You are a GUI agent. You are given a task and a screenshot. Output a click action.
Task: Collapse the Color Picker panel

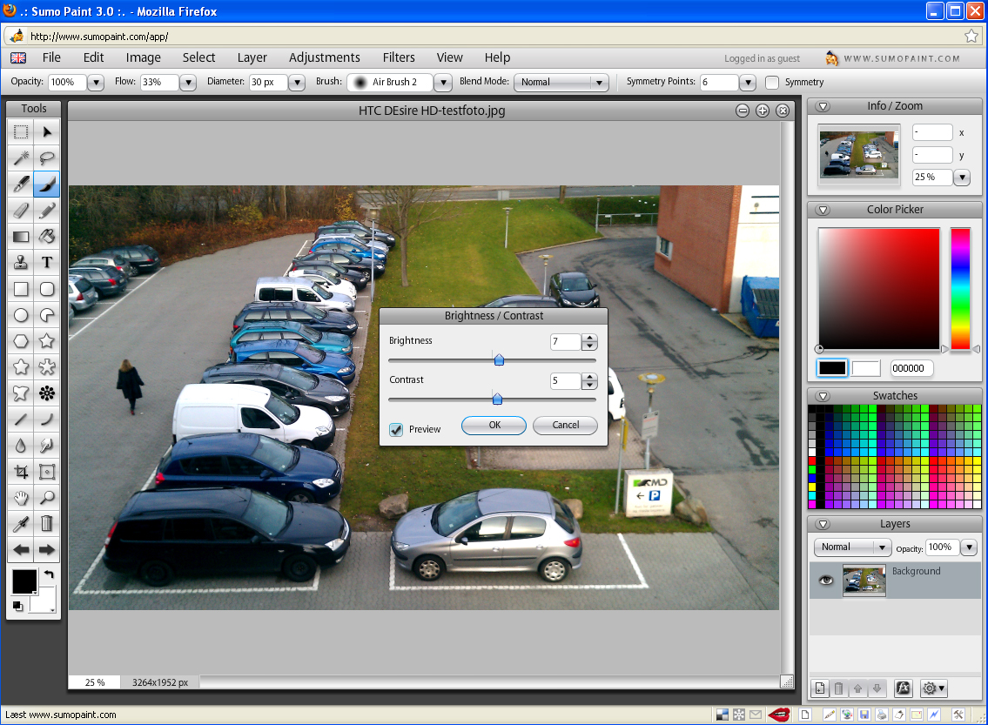click(x=823, y=210)
